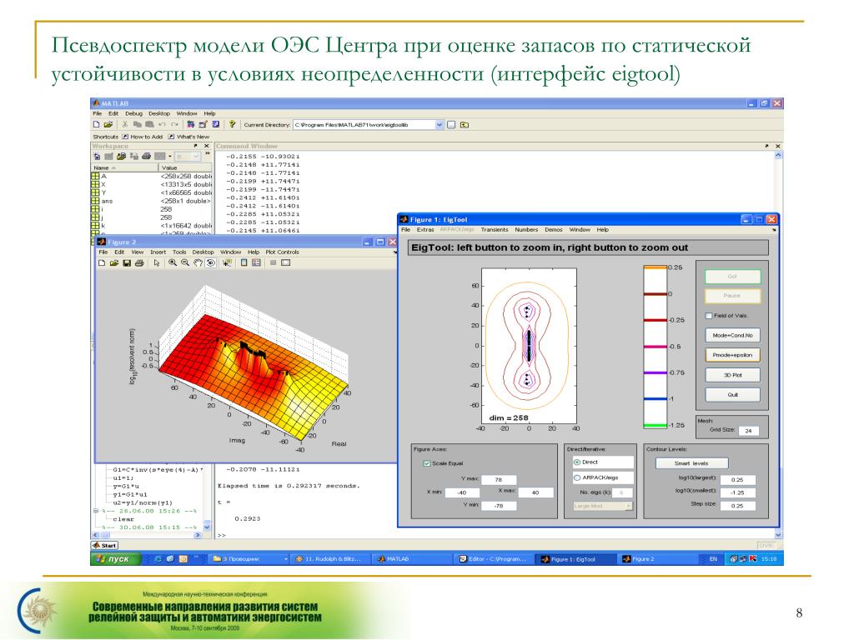This screenshot has width=854, height=640.
Task: Click the Step size input field
Action: [738, 506]
